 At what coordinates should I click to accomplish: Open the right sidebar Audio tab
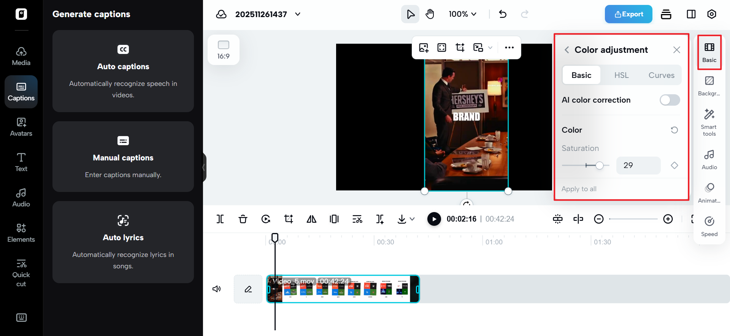pos(709,160)
